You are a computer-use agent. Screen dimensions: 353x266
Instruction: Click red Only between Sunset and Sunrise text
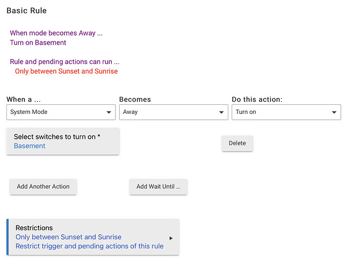(x=67, y=71)
